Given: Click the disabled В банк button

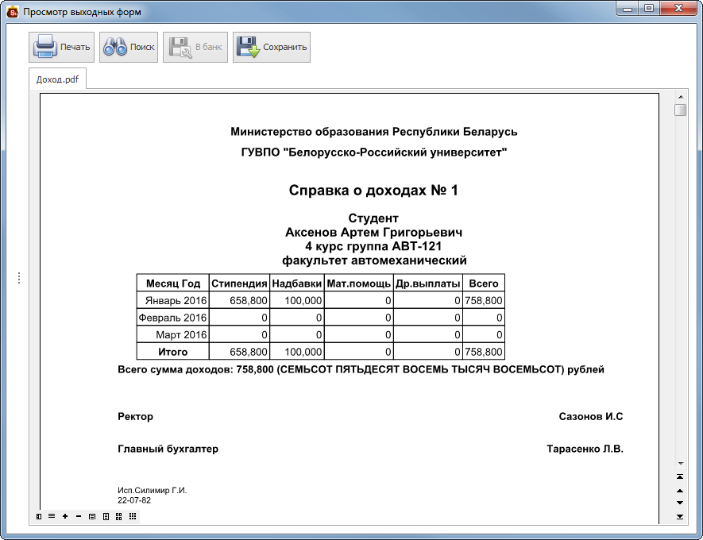Looking at the screenshot, I should pyautogui.click(x=195, y=47).
